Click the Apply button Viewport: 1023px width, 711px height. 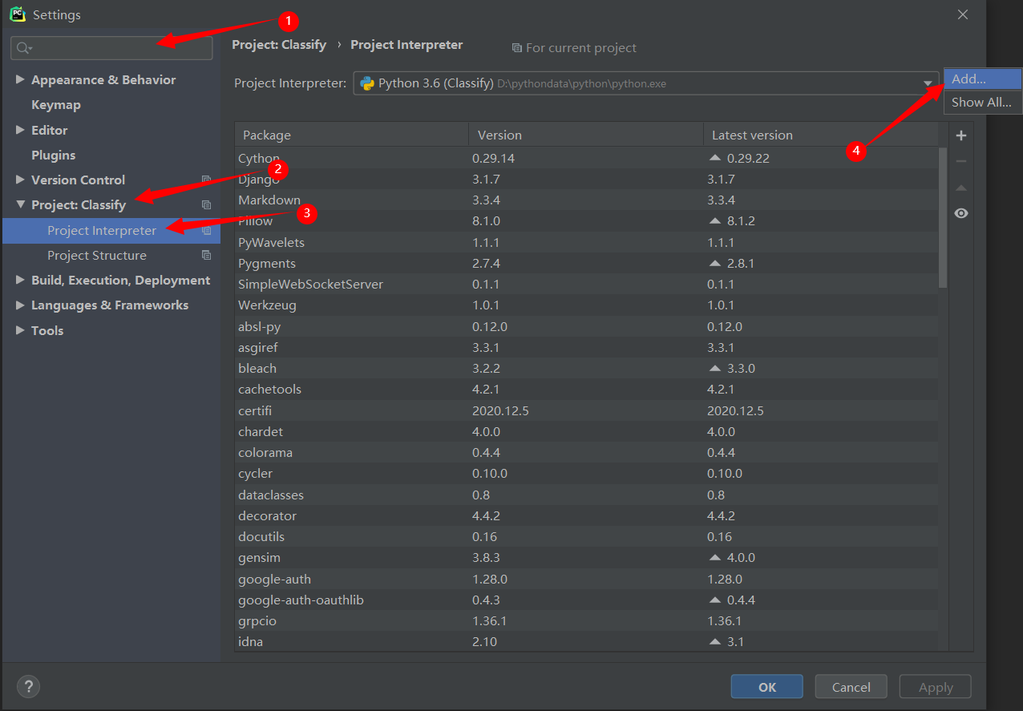[x=936, y=687]
